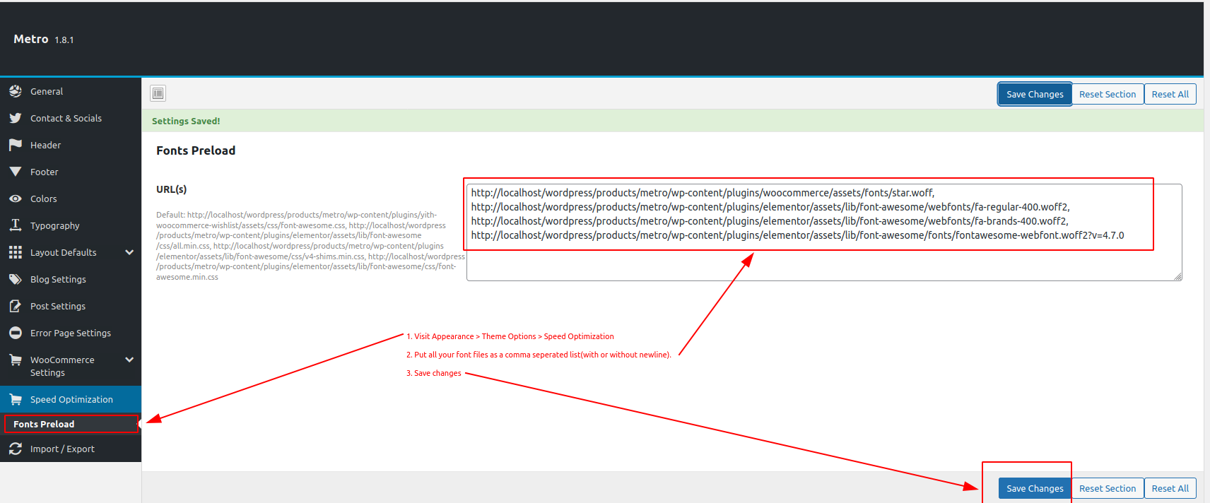Expand the Layout Defaults submenu chevron
This screenshot has height=503, width=1210.
(129, 252)
